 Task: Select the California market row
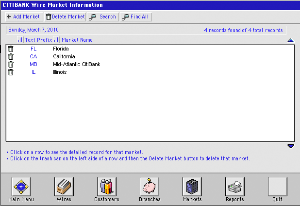tap(150, 57)
